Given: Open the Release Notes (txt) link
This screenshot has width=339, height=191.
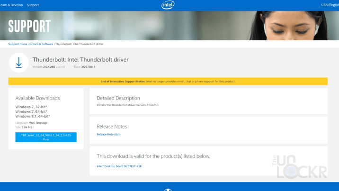Looking at the screenshot, I should [108, 134].
